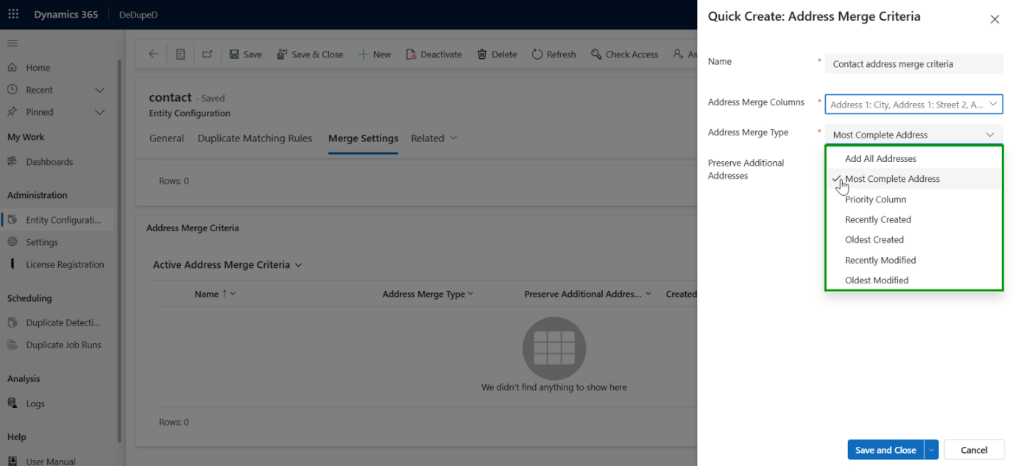Screen dimensions: 1015x466
Task: Click the Name input field
Action: [913, 64]
